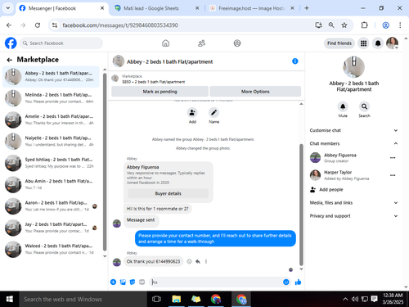Open the emoji picker in the message box

pyautogui.click(x=286, y=282)
